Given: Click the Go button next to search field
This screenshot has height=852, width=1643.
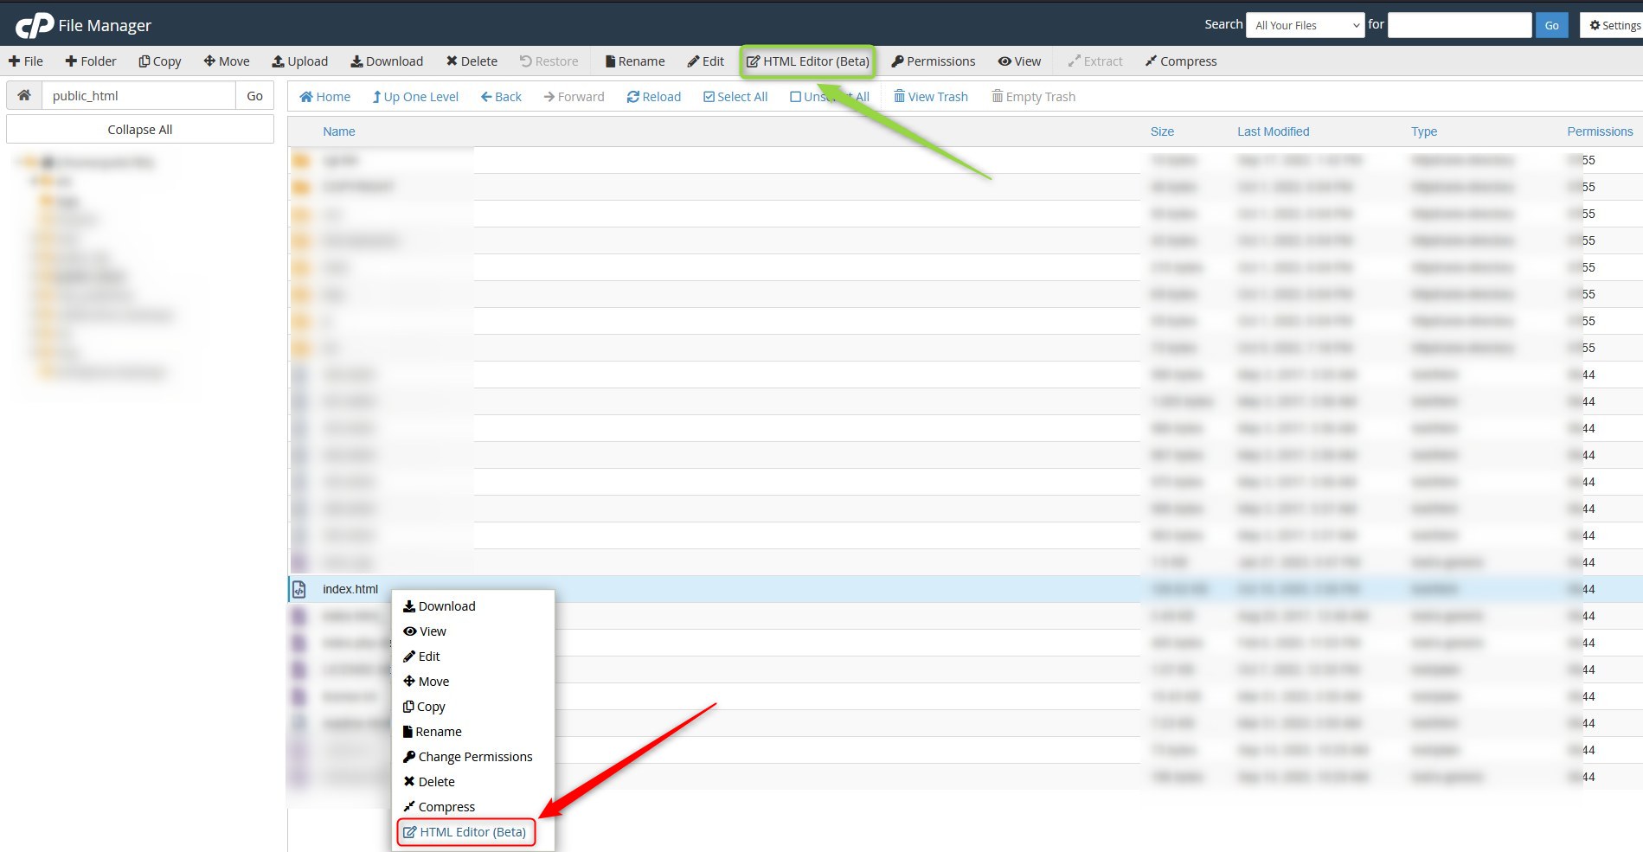Looking at the screenshot, I should [x=1551, y=25].
